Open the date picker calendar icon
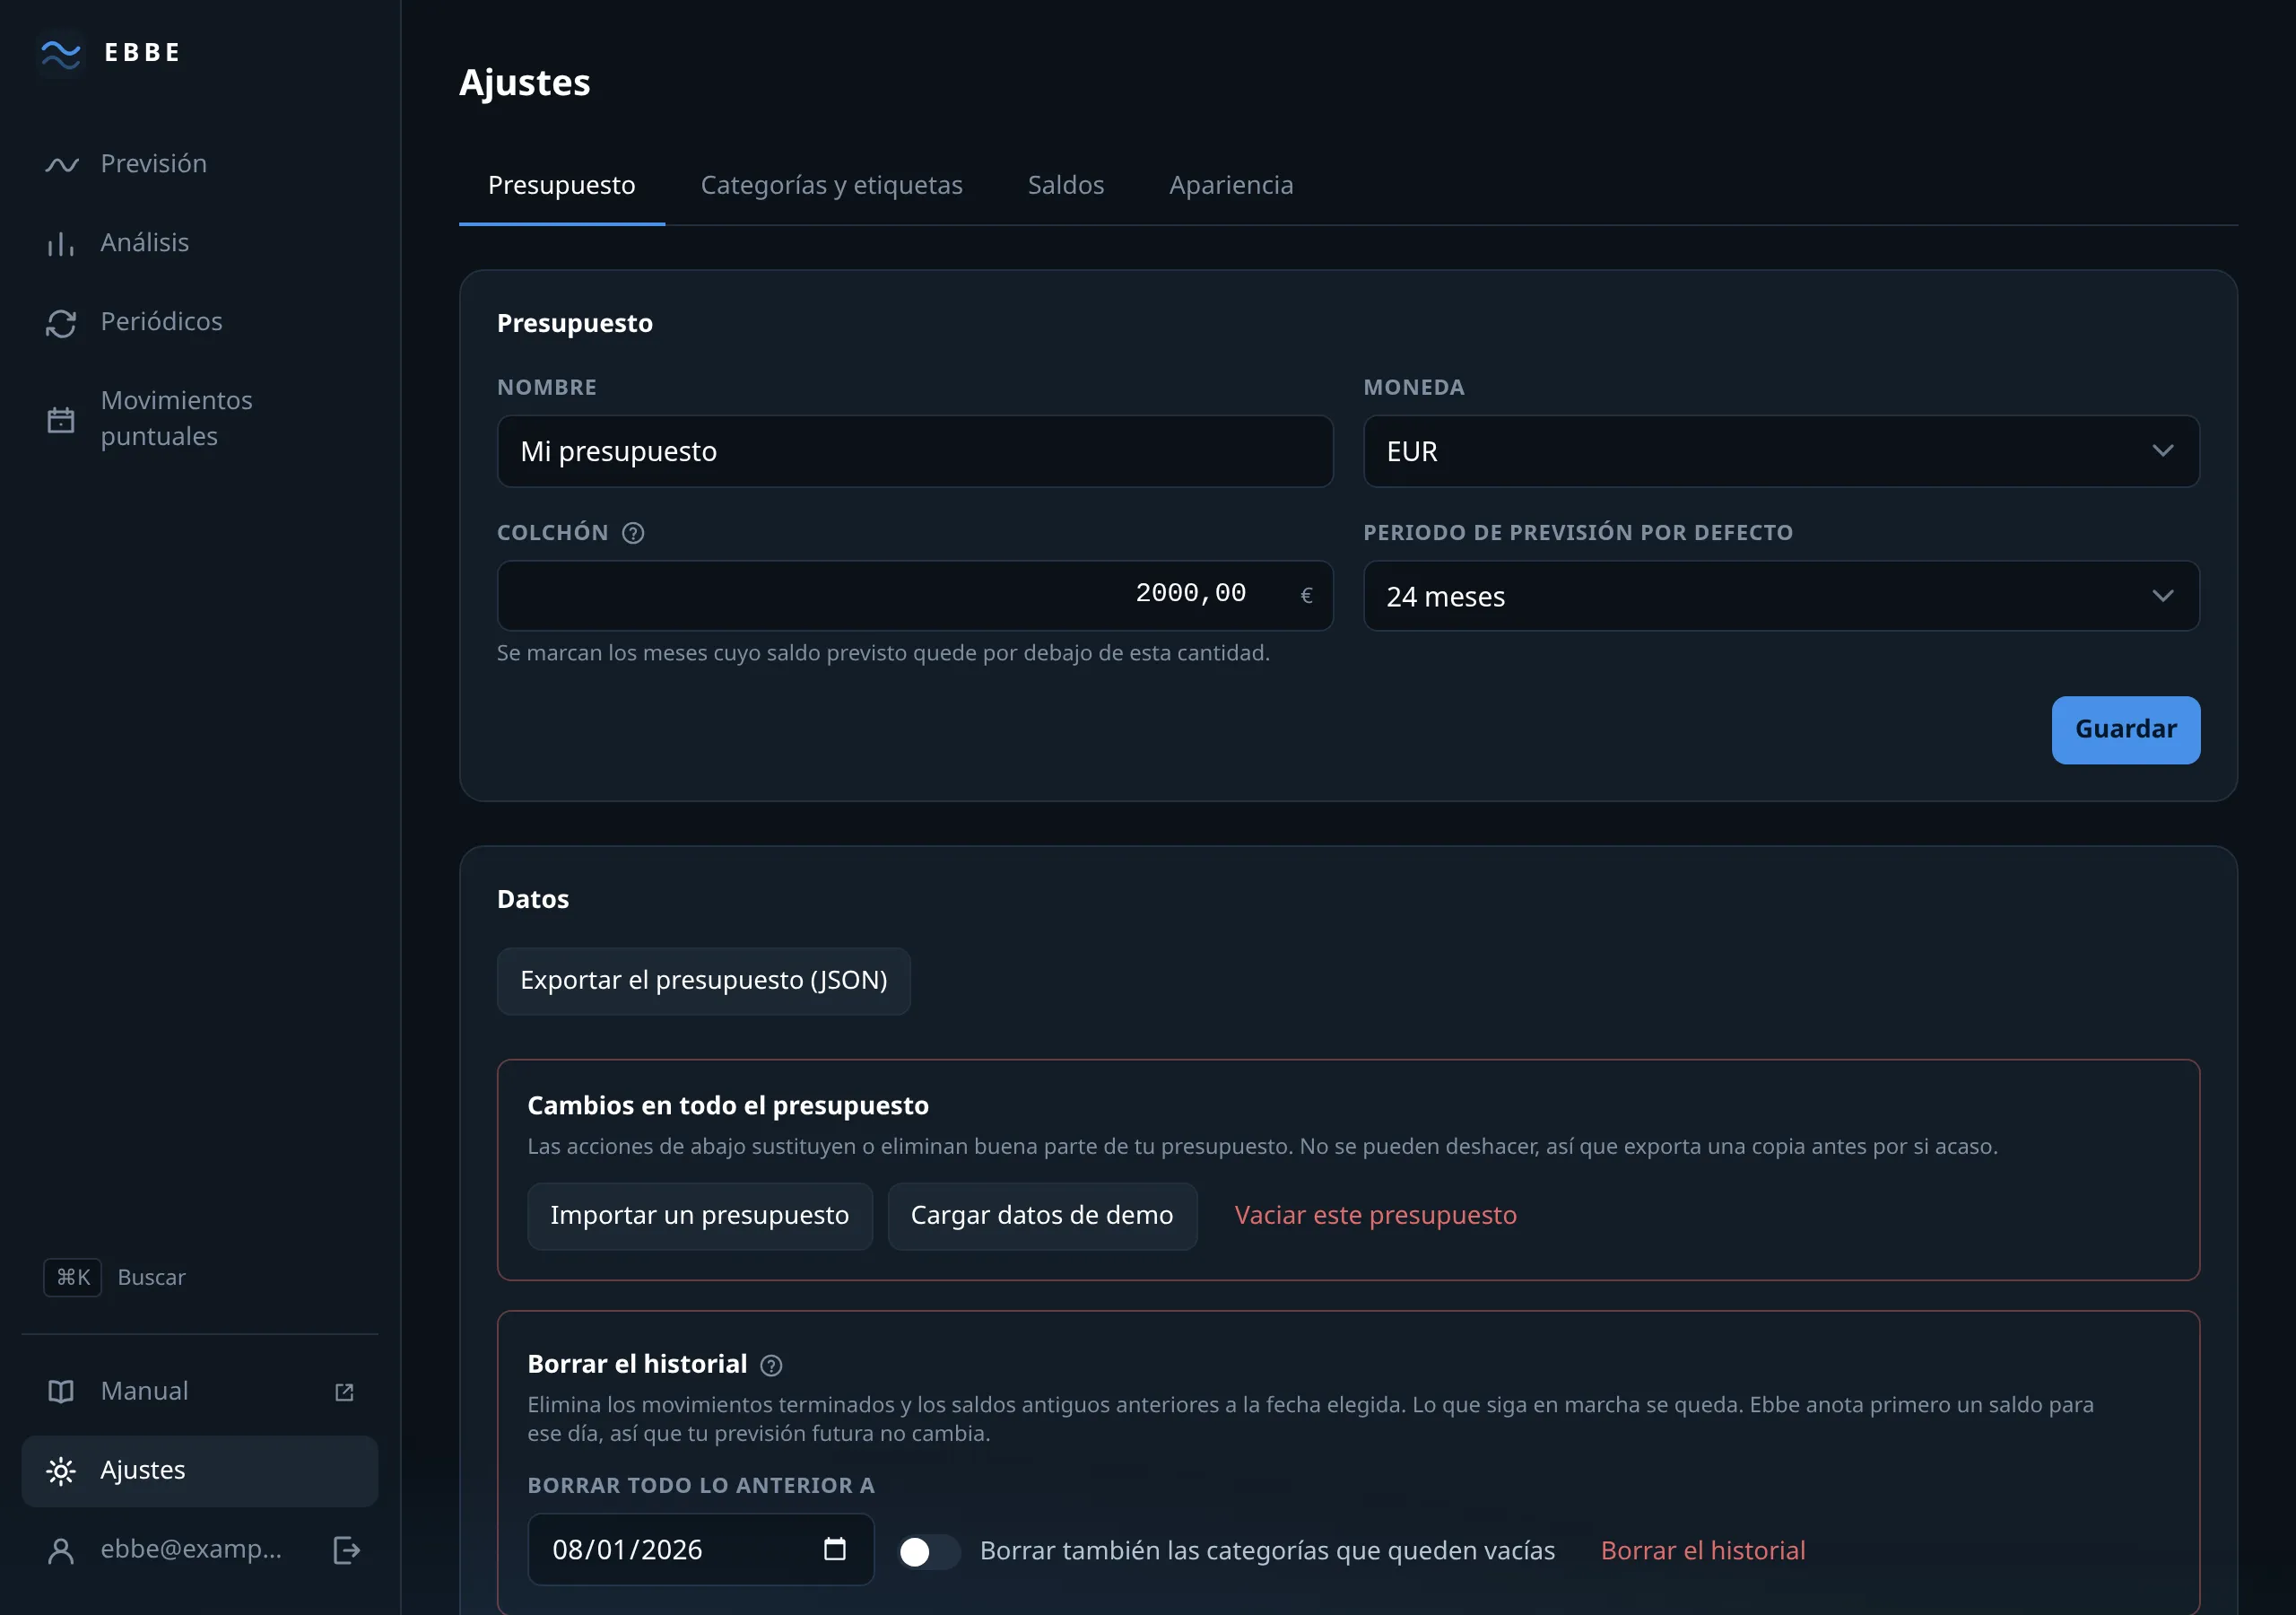 click(x=834, y=1549)
